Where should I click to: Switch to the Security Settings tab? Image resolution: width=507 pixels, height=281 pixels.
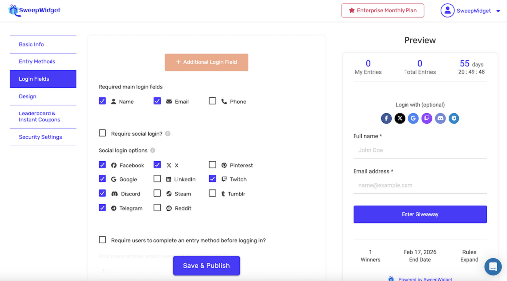tap(41, 137)
